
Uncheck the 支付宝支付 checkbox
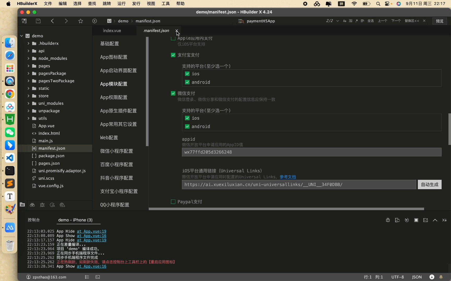[173, 55]
